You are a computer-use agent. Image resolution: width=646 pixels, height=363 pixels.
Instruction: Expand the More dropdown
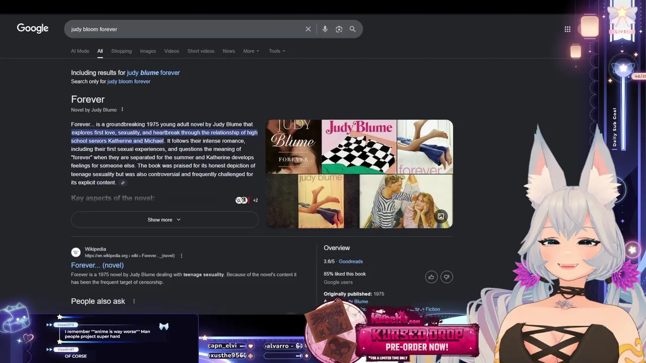(251, 51)
